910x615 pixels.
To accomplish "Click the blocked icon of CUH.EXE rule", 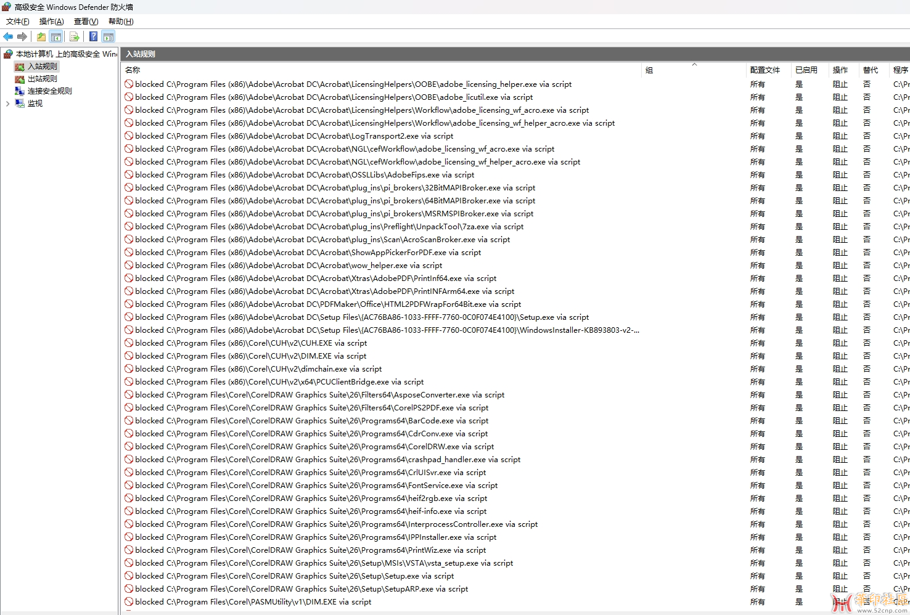I will [x=129, y=343].
